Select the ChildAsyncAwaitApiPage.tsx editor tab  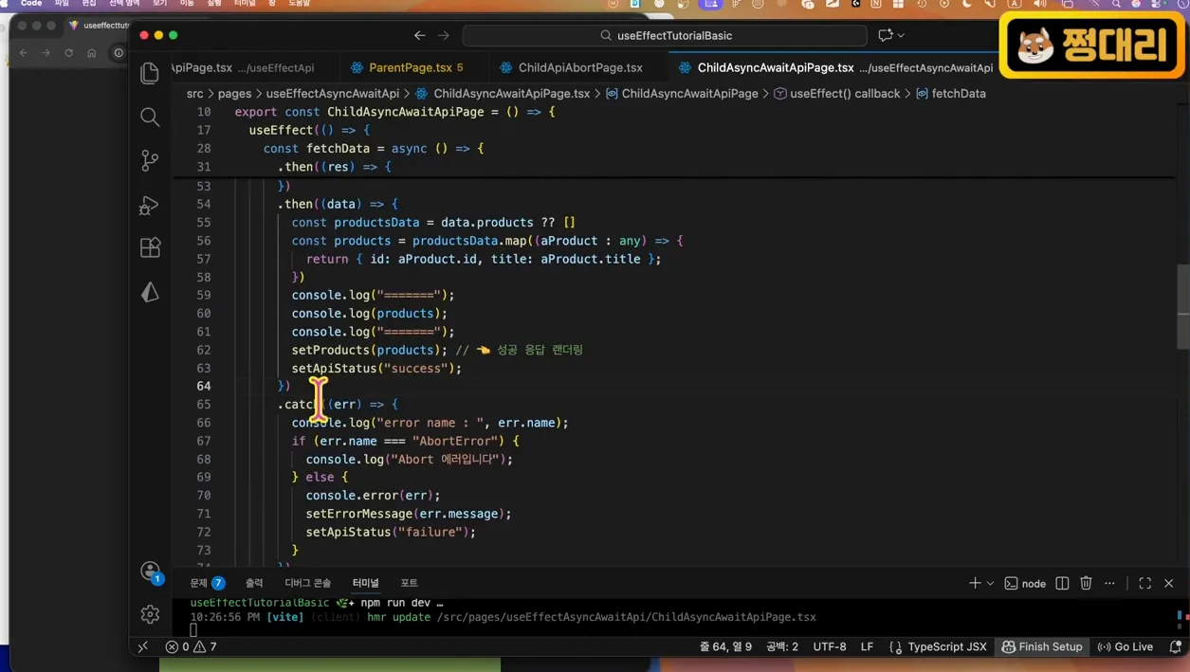[776, 67]
